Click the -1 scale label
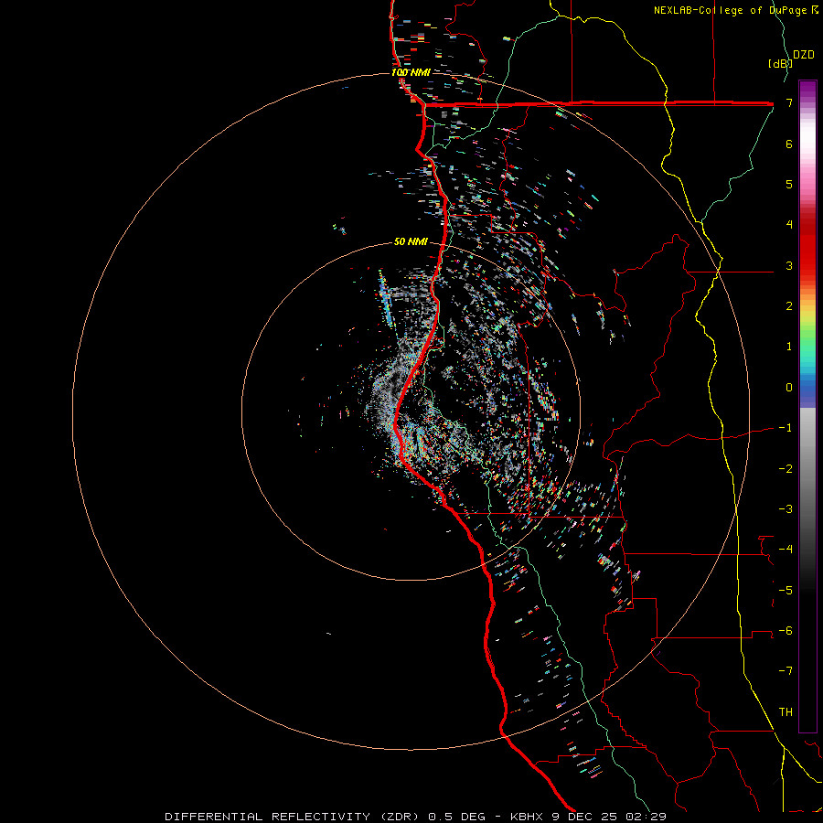Viewport: 823px width, 823px height. (x=786, y=428)
